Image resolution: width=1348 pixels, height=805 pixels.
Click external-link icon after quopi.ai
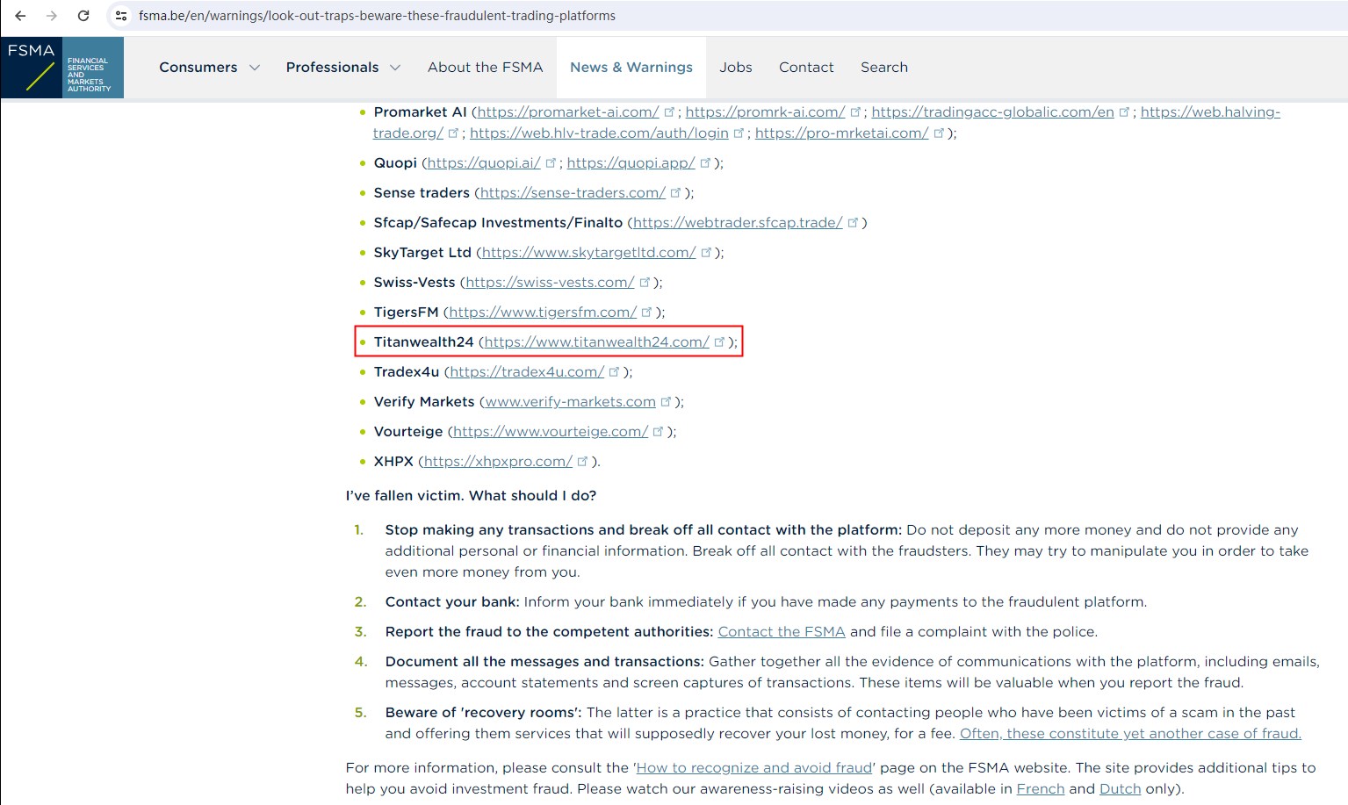pos(551,163)
